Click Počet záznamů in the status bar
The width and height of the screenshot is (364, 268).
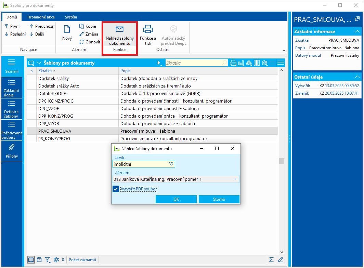tap(82, 260)
